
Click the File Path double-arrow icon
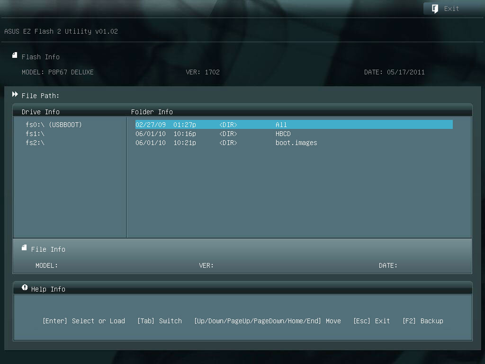(x=15, y=94)
